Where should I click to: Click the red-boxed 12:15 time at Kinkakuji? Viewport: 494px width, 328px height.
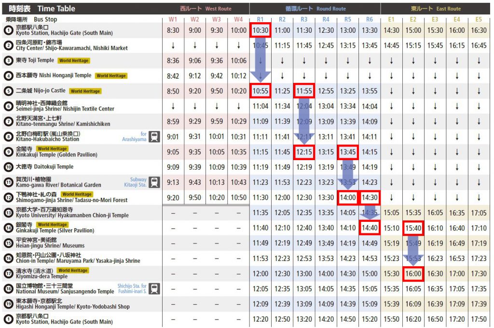pyautogui.click(x=304, y=152)
